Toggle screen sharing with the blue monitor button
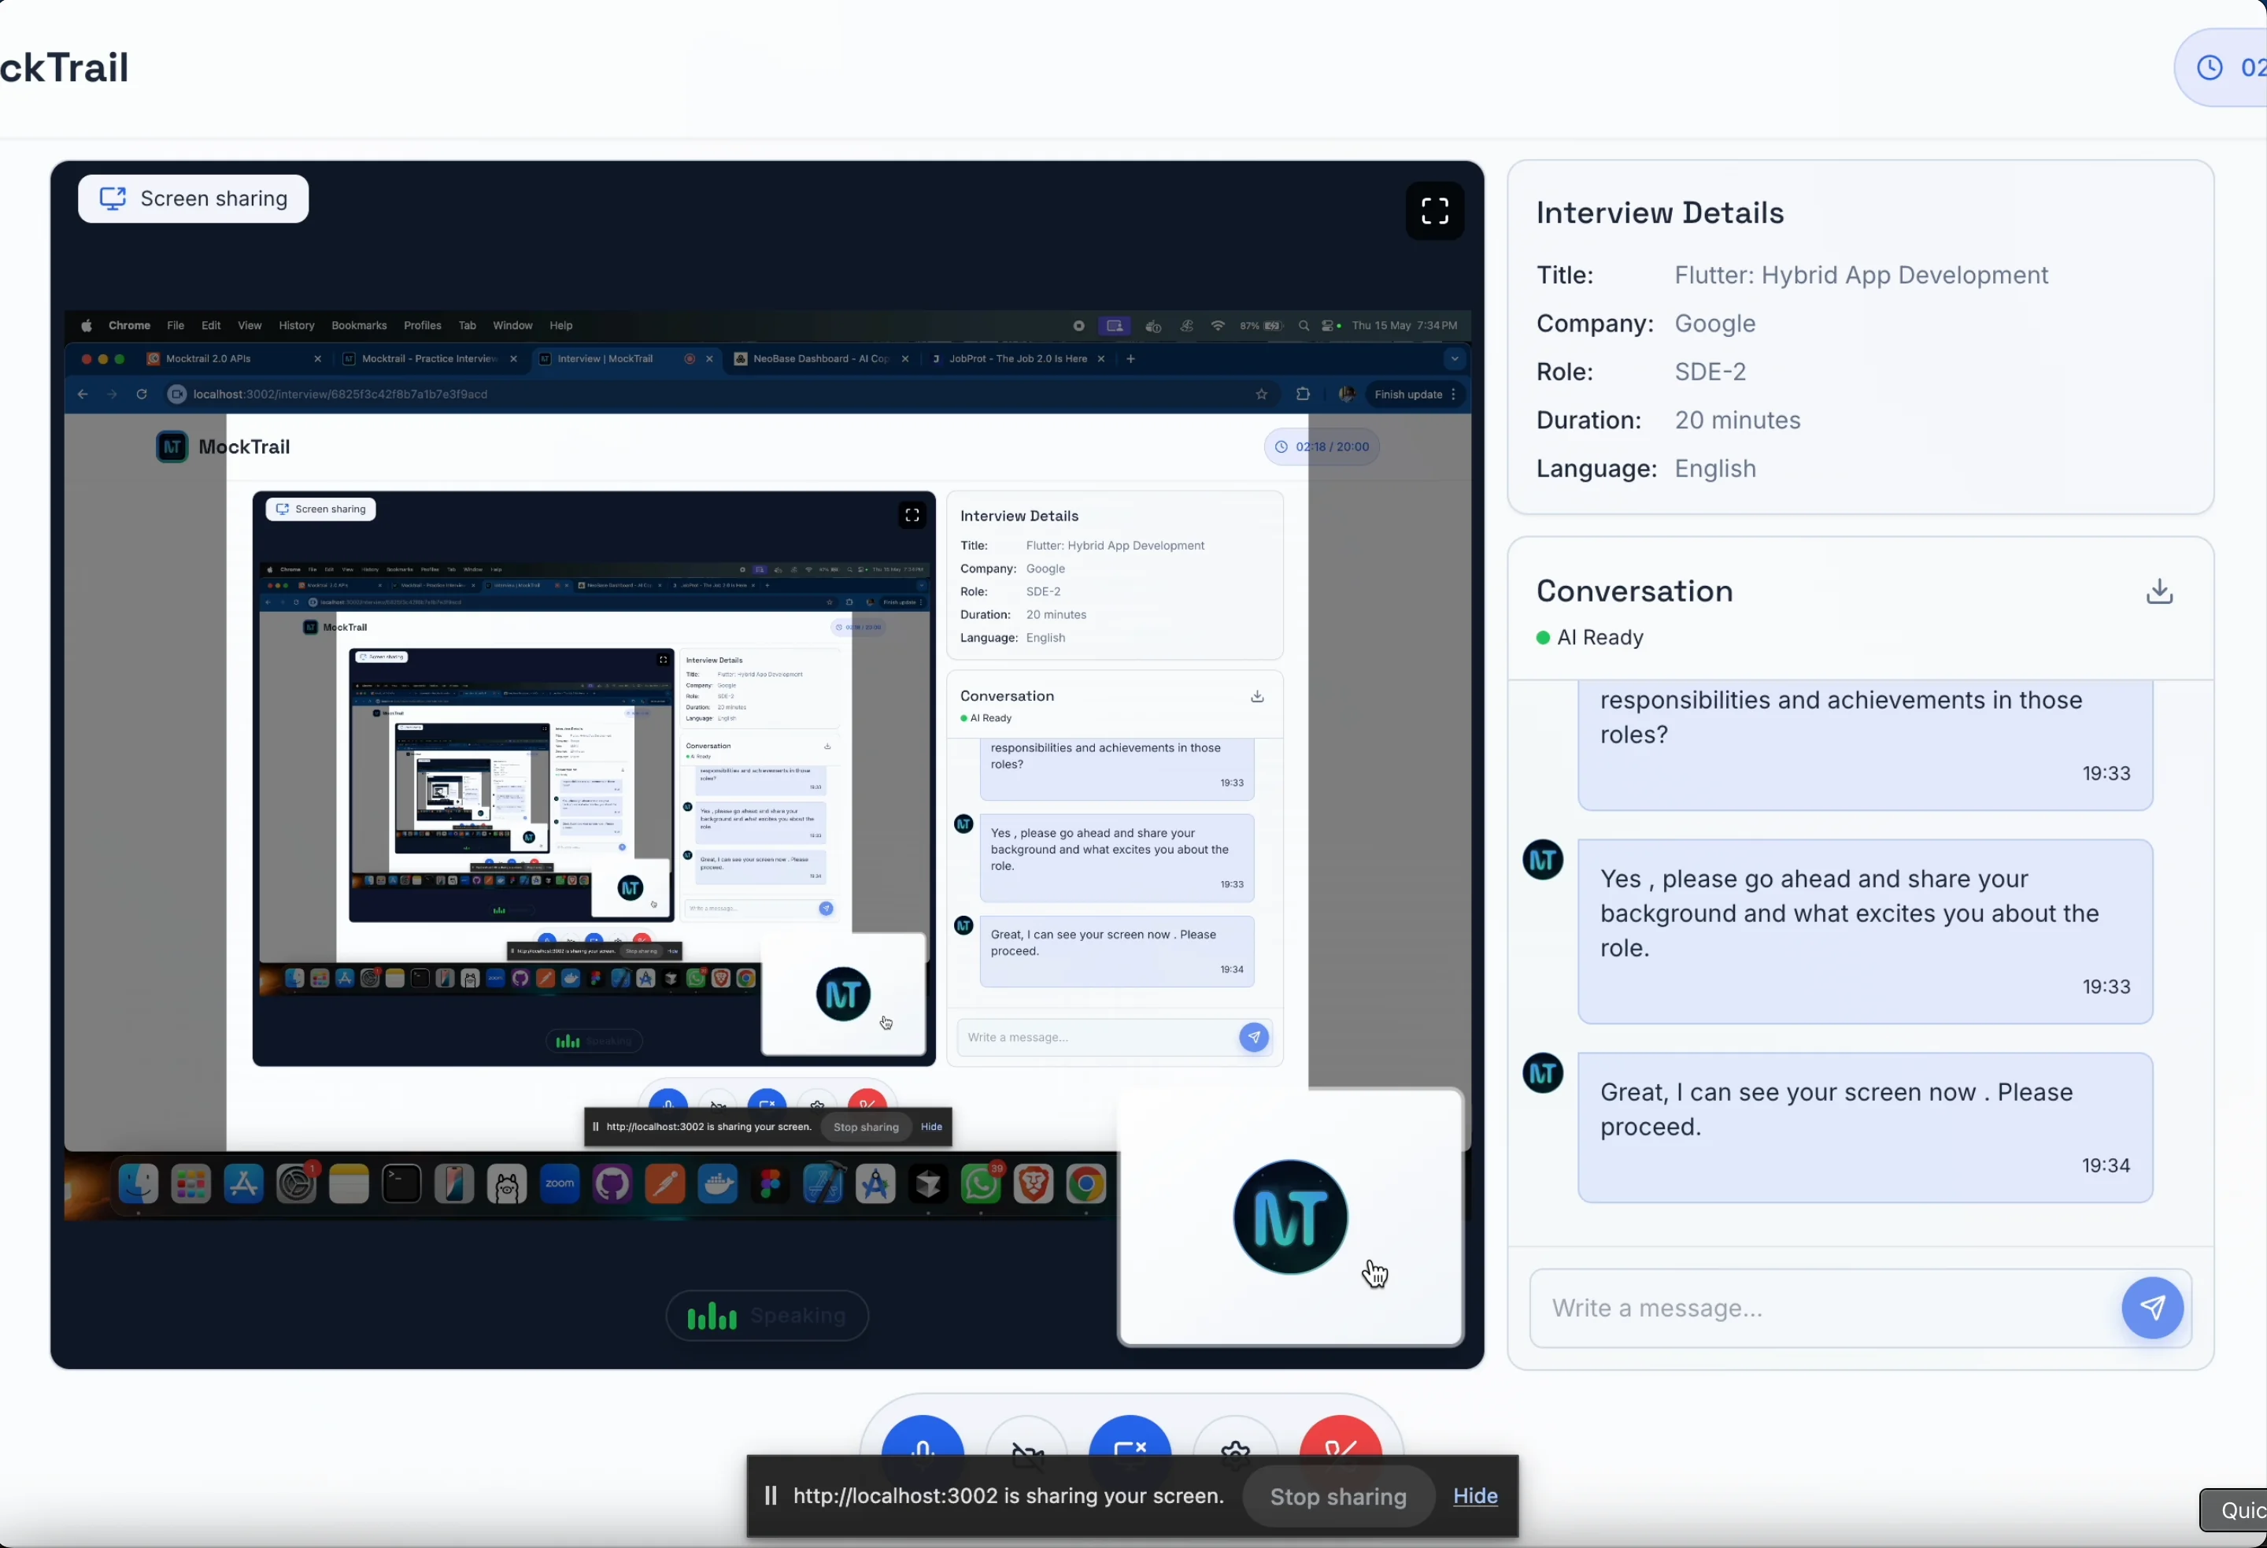The image size is (2267, 1548). click(x=1130, y=1439)
